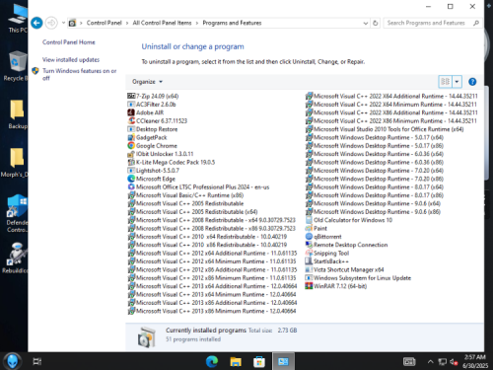
Task: Select Visual Studio 2010 Tools for Office Runtime
Action: [385, 129]
